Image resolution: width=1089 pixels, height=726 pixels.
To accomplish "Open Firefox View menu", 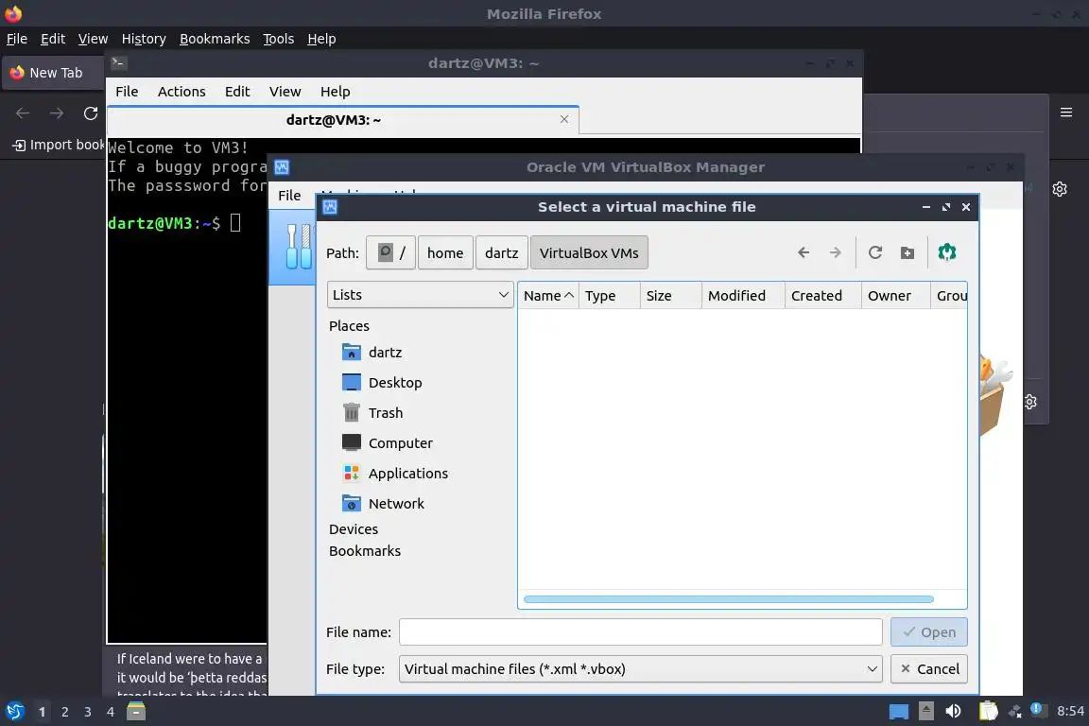I will pyautogui.click(x=93, y=39).
